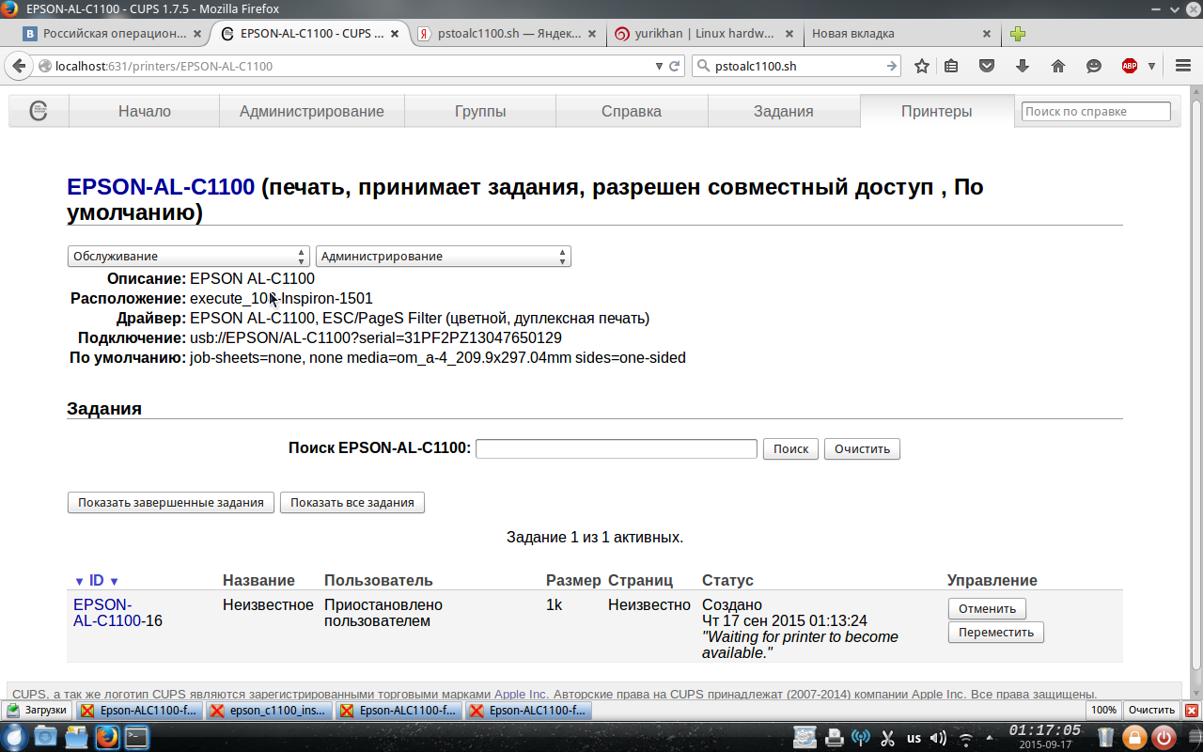Click the scissors clipboard tray icon
Viewport: 1203px width, 752px height.
[886, 738]
